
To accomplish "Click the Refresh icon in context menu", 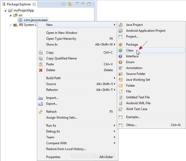I will point(41,112).
